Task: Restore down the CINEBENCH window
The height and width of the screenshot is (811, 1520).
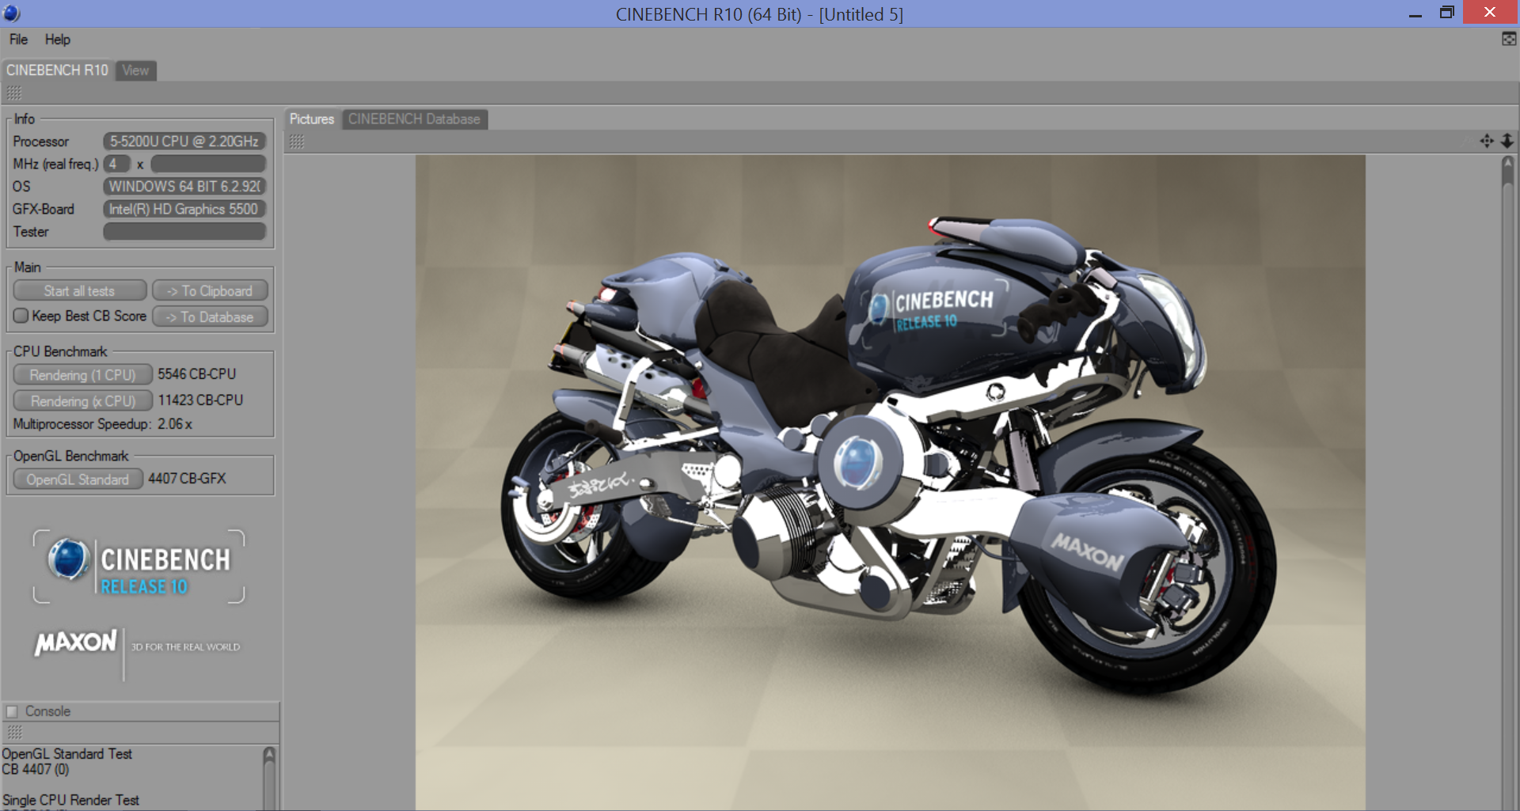Action: click(1447, 13)
